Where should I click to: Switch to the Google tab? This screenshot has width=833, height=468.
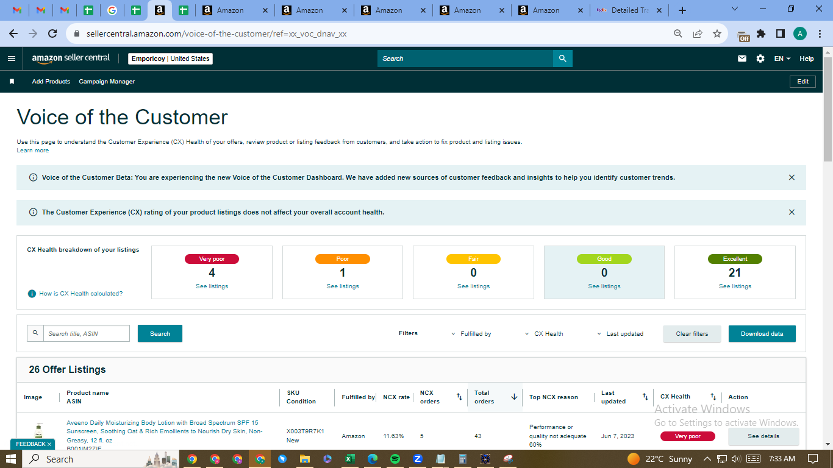[x=112, y=10]
